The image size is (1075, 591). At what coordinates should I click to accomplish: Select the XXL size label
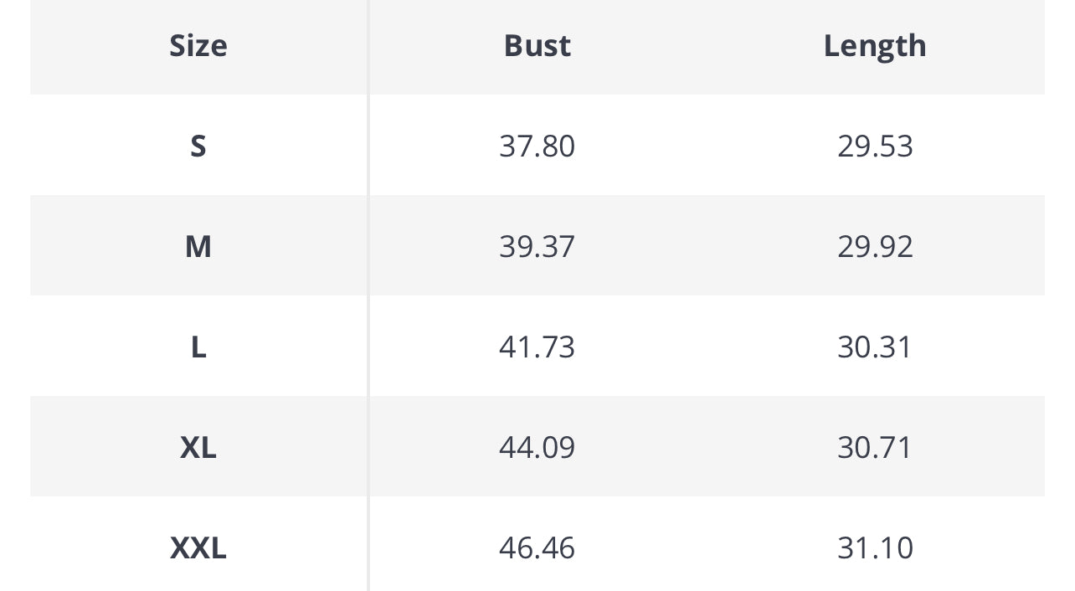[x=198, y=547]
